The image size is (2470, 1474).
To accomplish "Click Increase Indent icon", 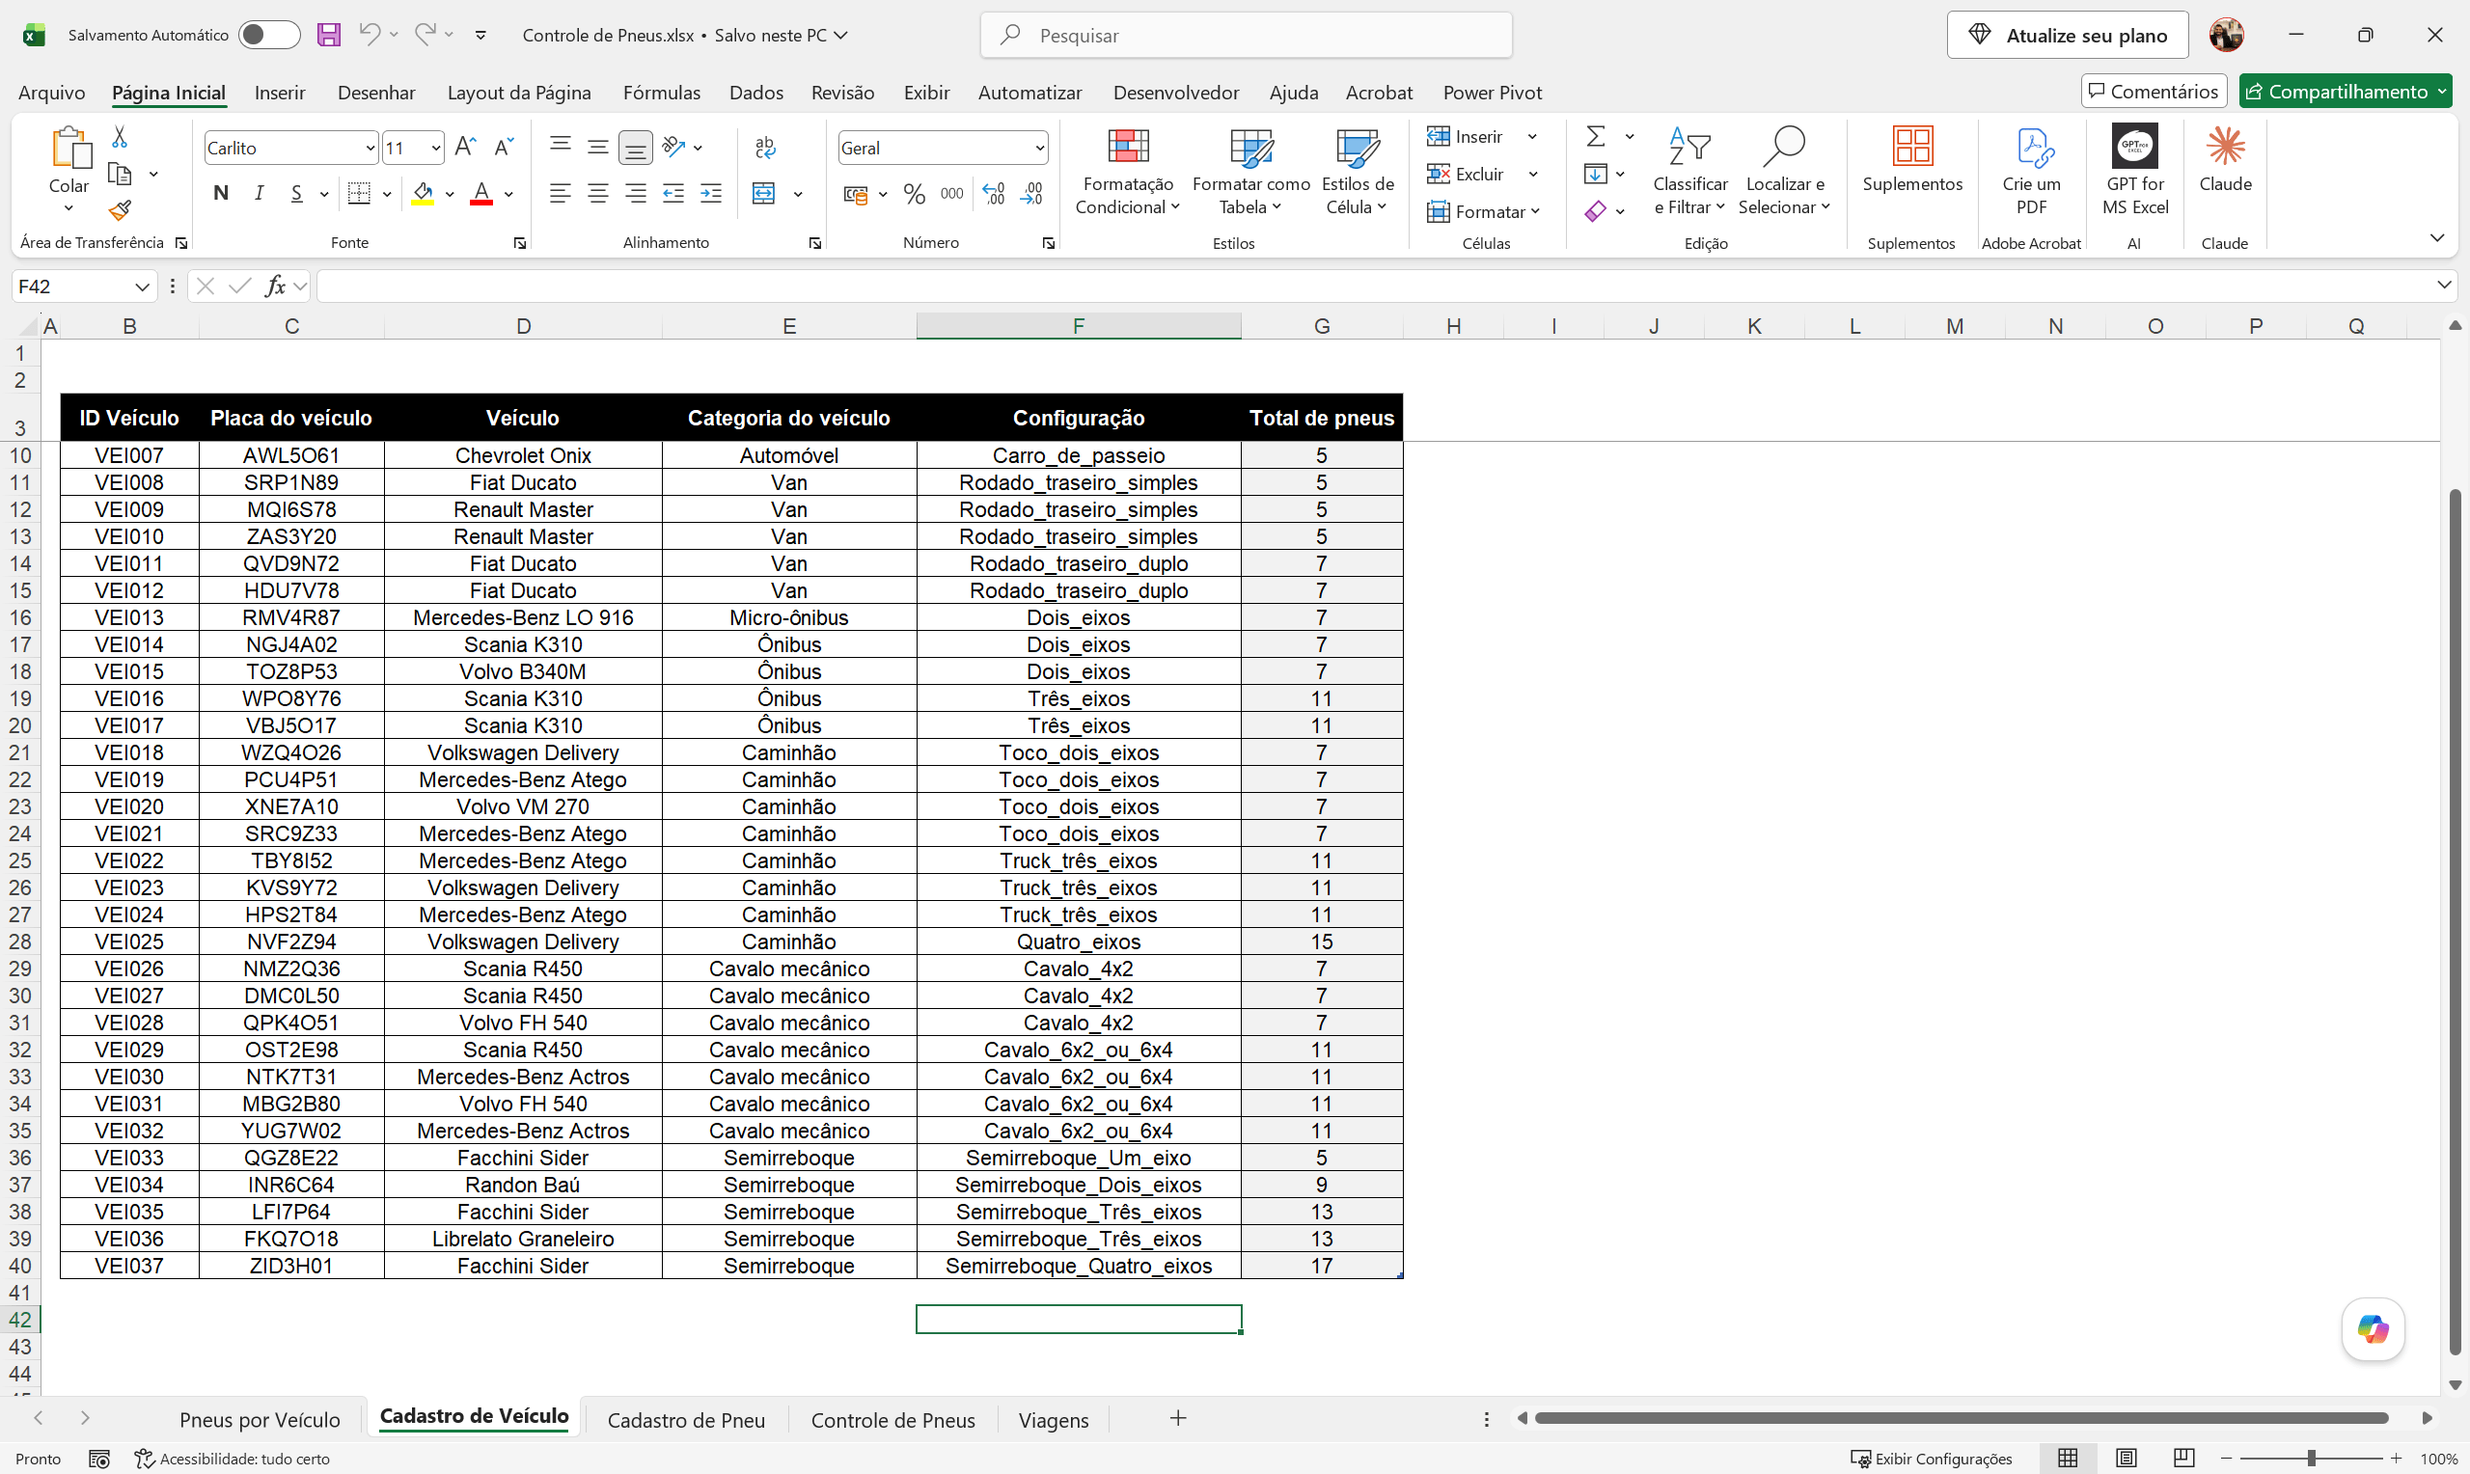I will point(711,193).
